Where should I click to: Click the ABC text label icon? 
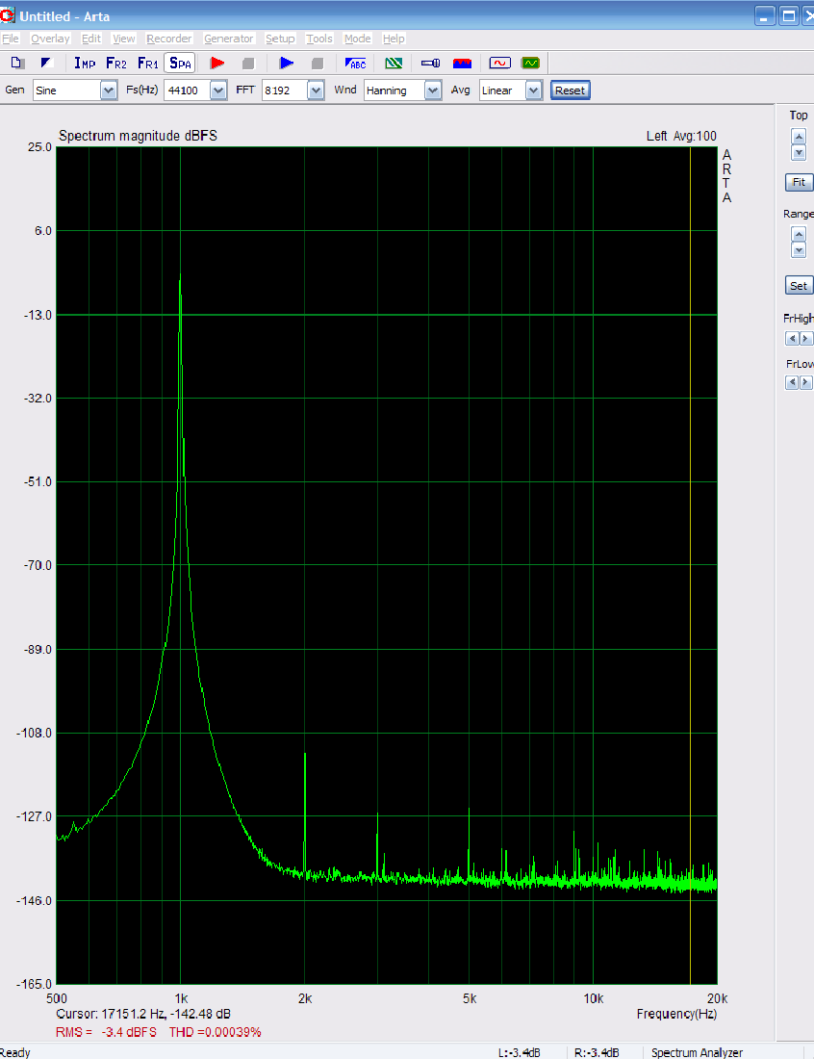tap(355, 63)
